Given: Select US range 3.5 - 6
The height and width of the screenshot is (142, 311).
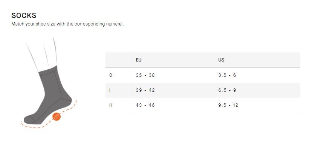Looking at the screenshot, I should tap(227, 75).
